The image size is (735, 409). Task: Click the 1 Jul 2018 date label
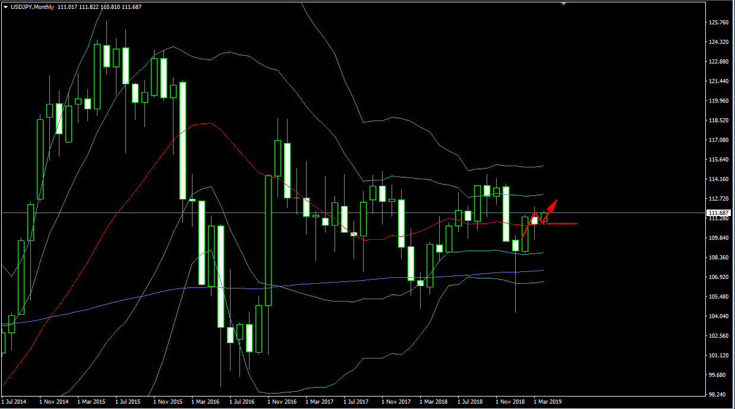pos(471,402)
